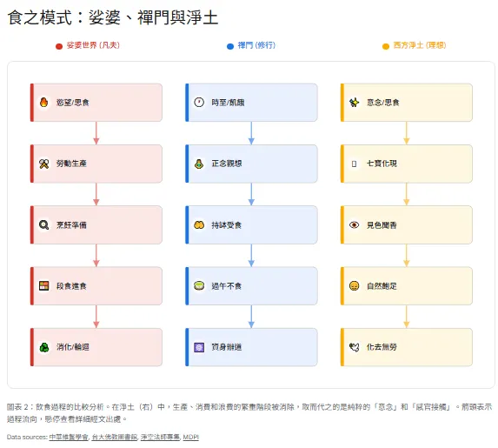Click the 'Data sources:' label
498x448 pixels.
coord(27,438)
